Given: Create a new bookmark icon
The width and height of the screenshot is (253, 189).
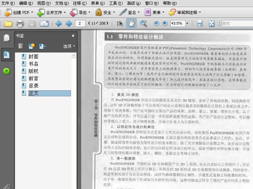Looking at the screenshot, I should 32,46.
